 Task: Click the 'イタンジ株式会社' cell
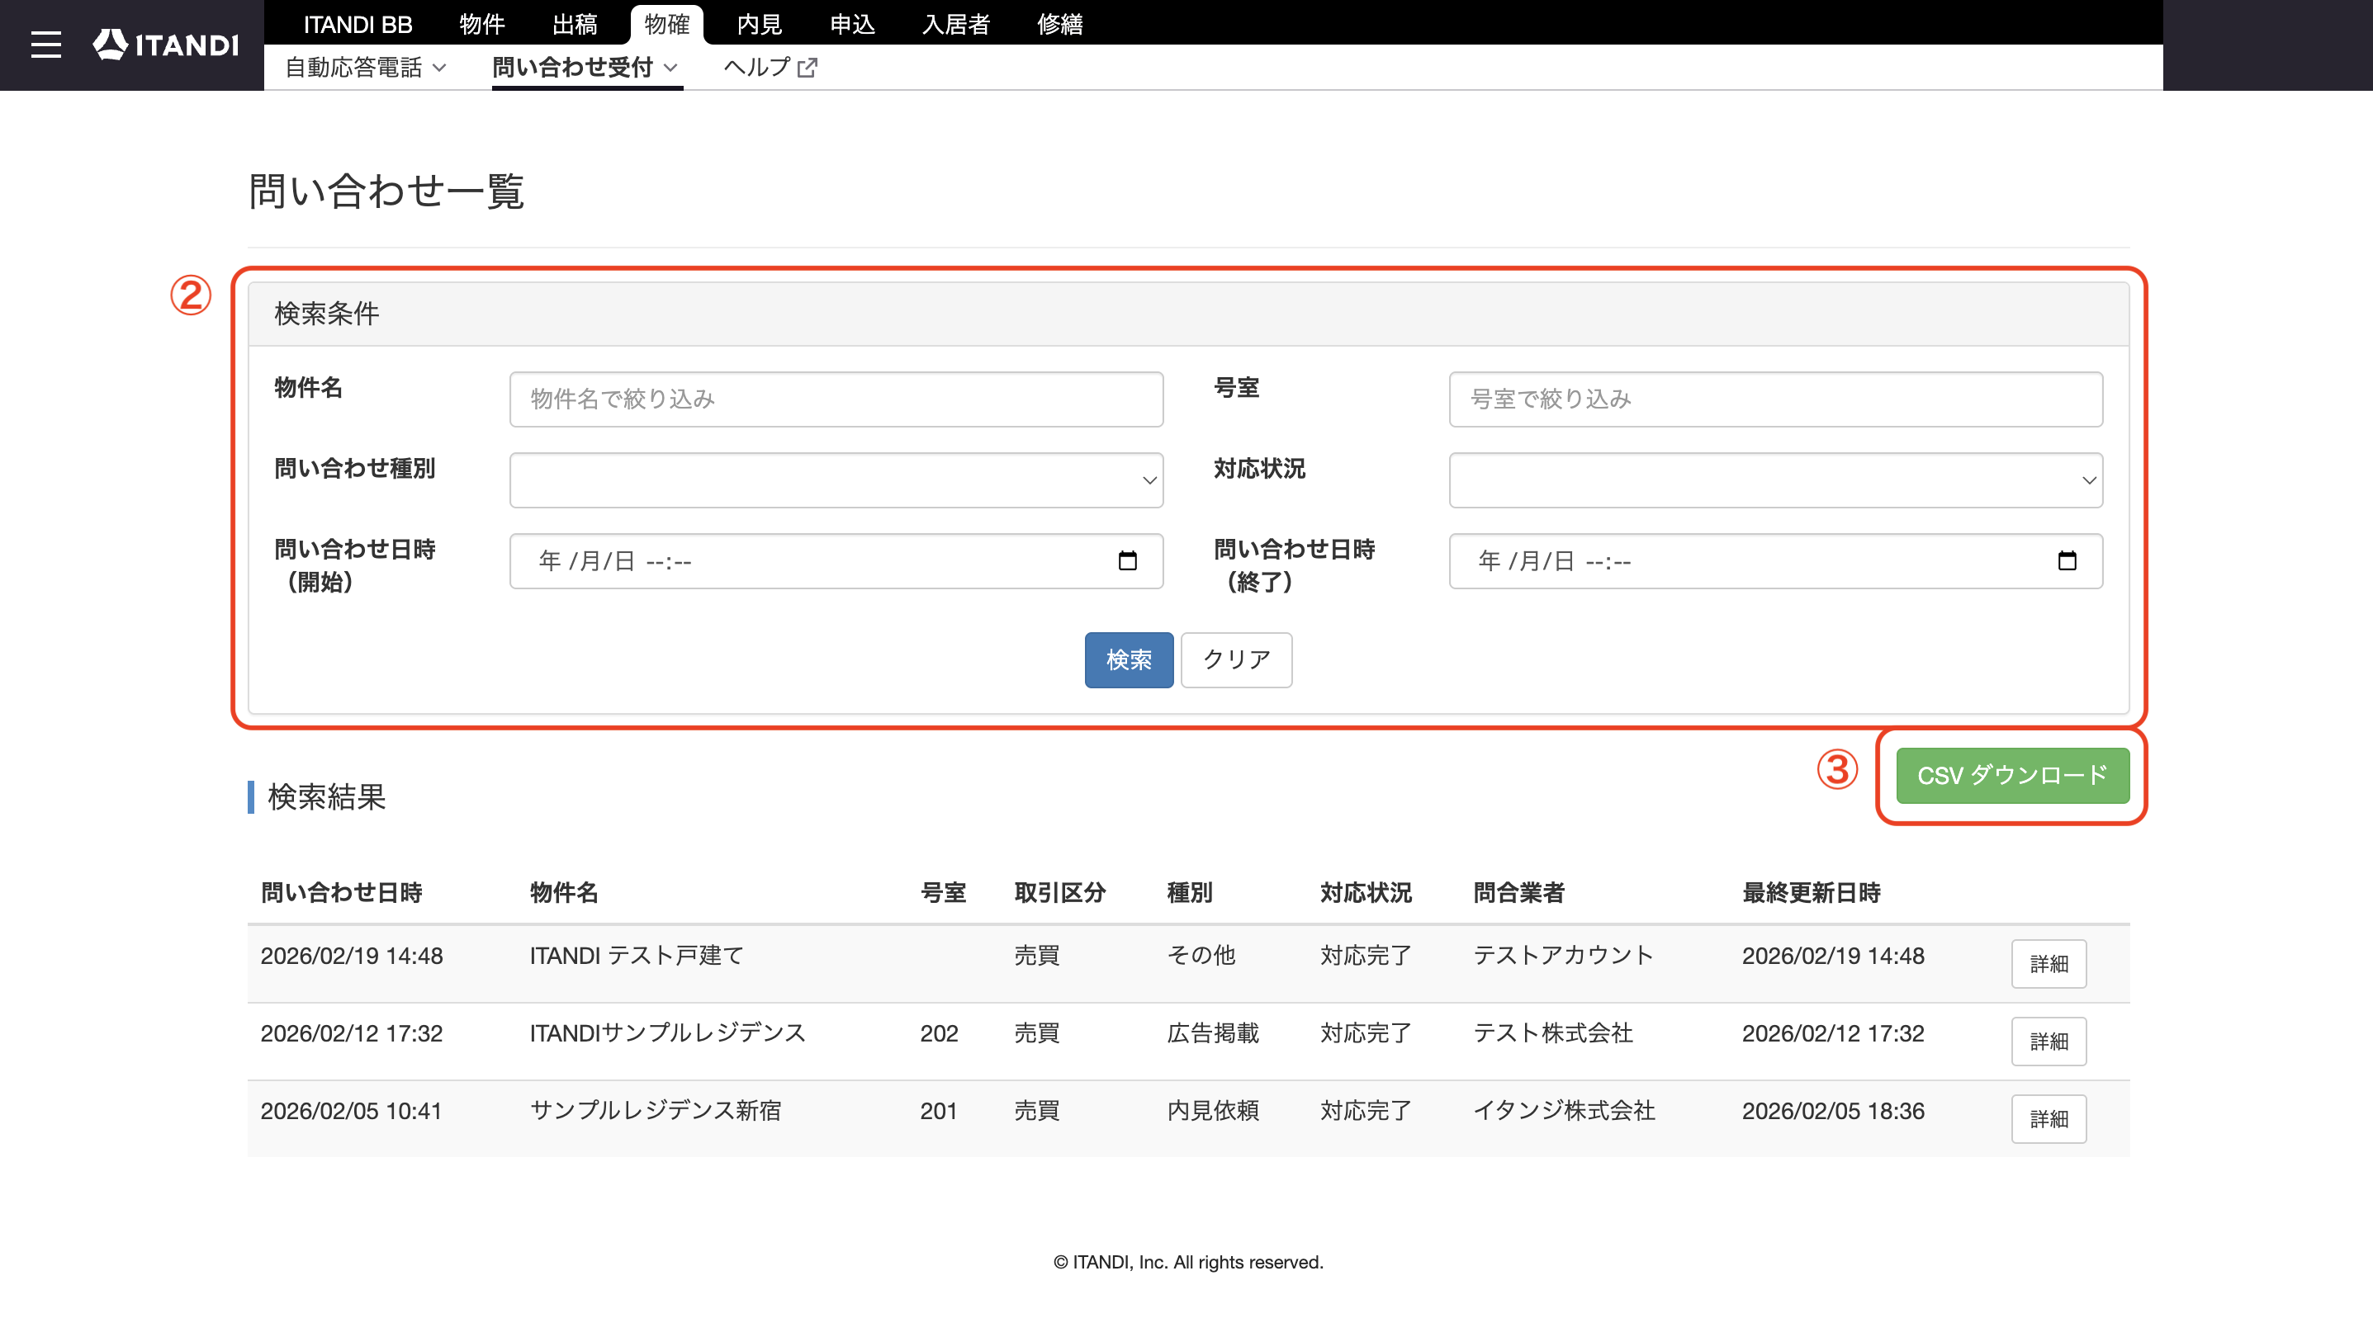(1564, 1111)
